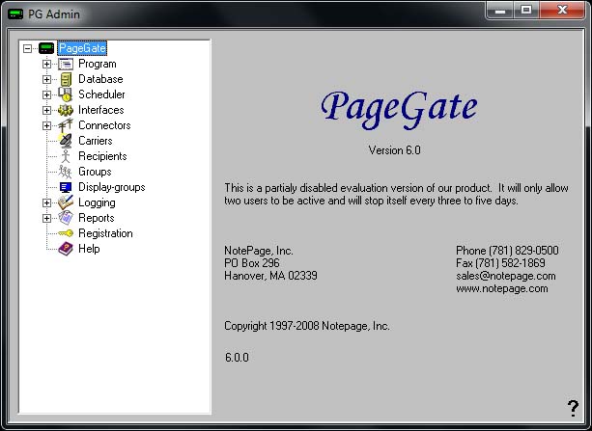This screenshot has width=592, height=431.
Task: Open the Carriers tree item
Action: [96, 141]
